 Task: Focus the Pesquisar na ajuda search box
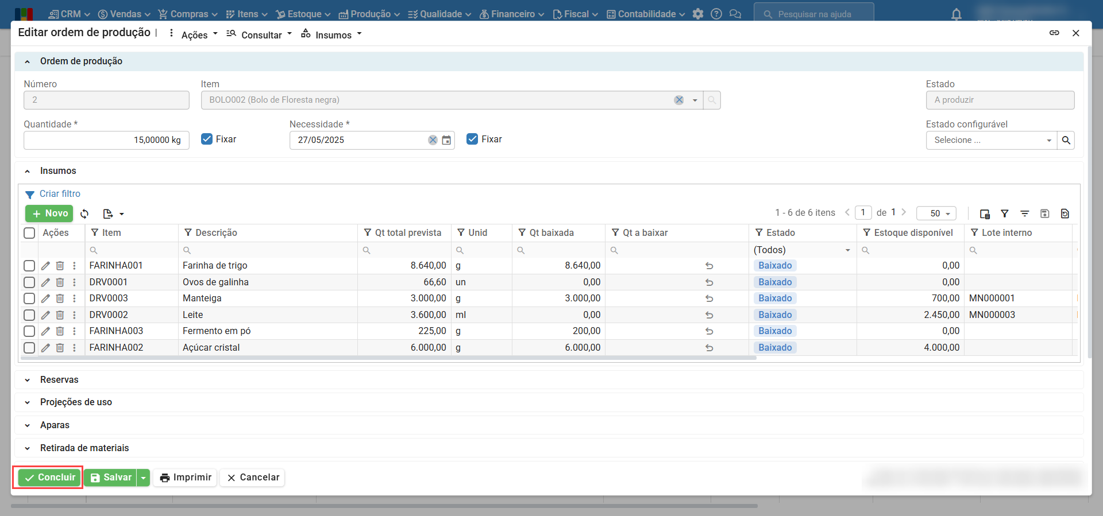814,14
